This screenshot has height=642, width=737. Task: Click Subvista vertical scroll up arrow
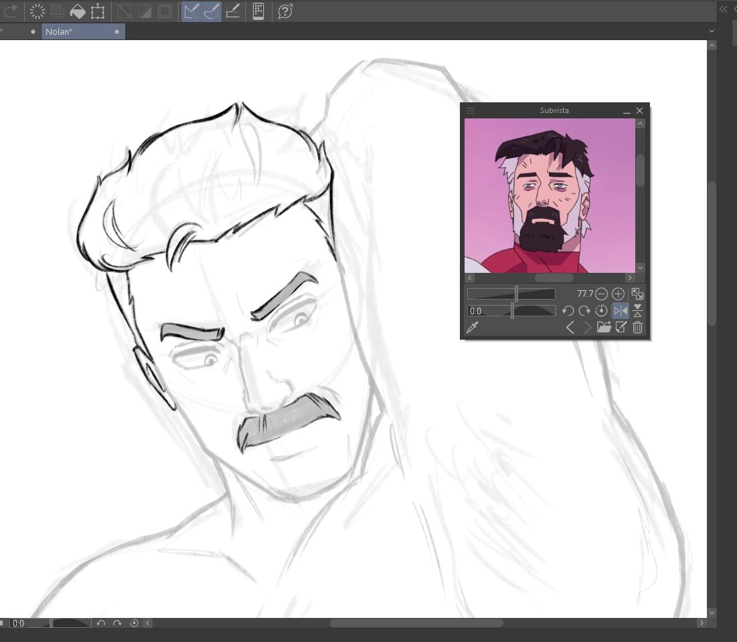pos(640,124)
